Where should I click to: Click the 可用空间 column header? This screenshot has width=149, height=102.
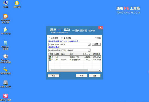[96, 54]
